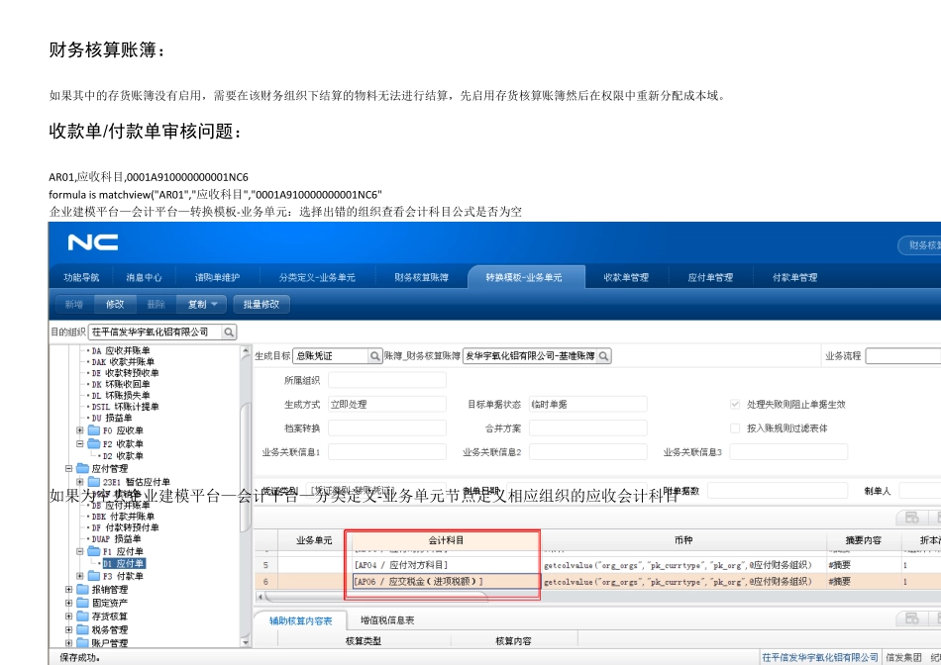The height and width of the screenshot is (665, 941).
Task: Open the 请购单维护 tab
Action: 217,278
